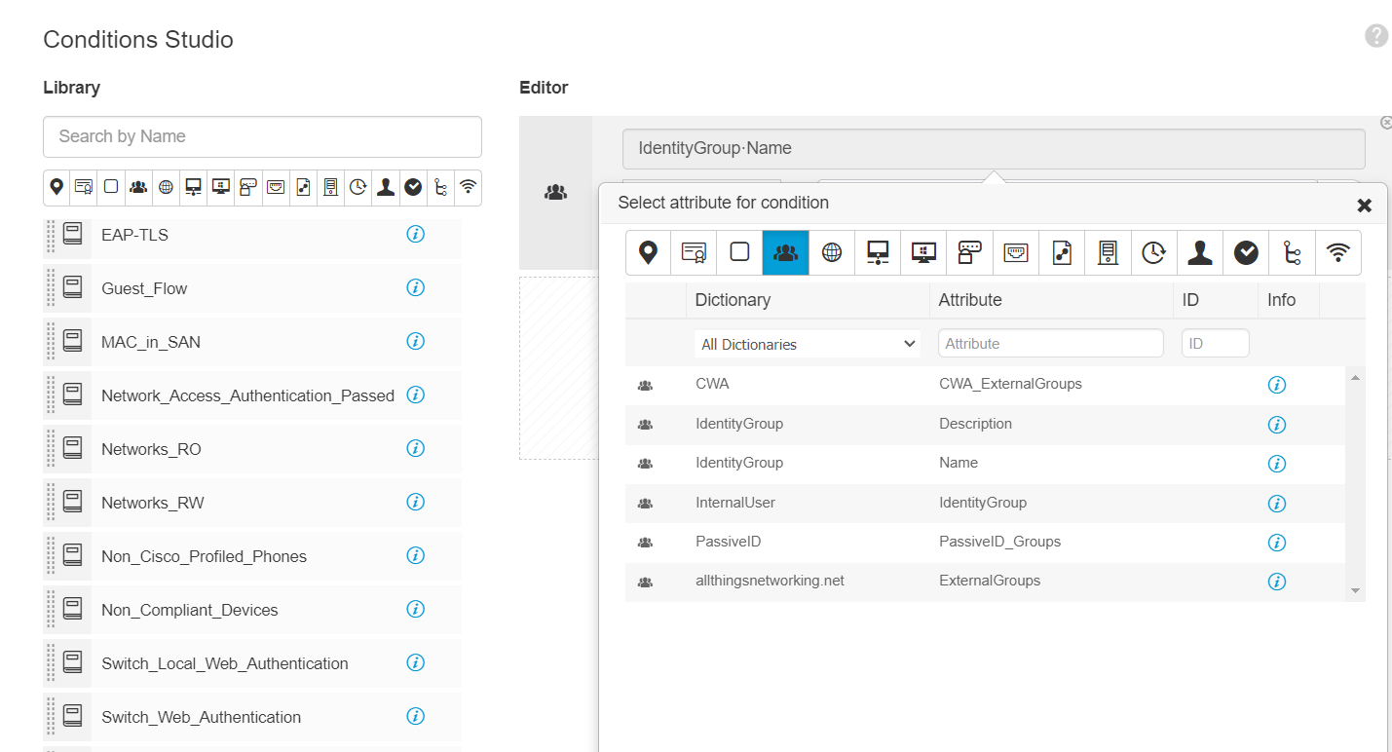Image resolution: width=1392 pixels, height=752 pixels.
Task: Click the attribute list scrollbar down arrow
Action: click(1354, 590)
